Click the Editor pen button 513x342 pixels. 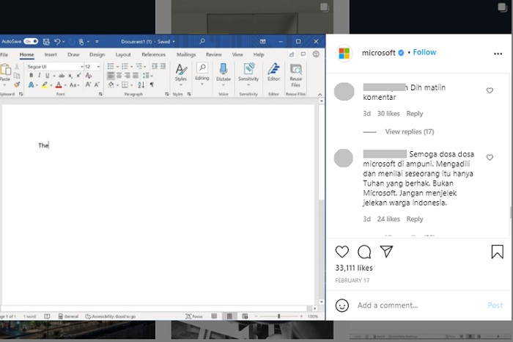pos(273,73)
